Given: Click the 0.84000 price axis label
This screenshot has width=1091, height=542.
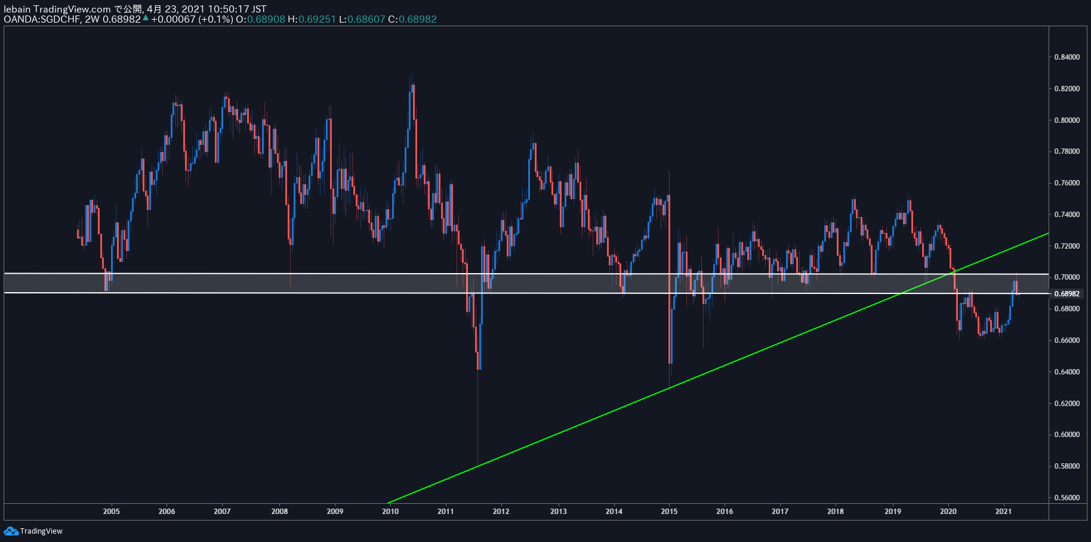Looking at the screenshot, I should (1067, 57).
